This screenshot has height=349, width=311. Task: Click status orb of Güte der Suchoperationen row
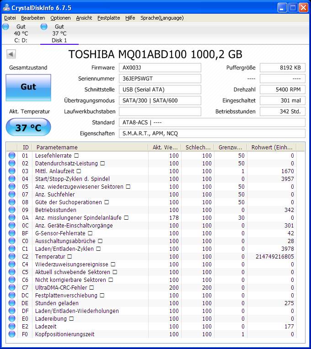coord(12,202)
